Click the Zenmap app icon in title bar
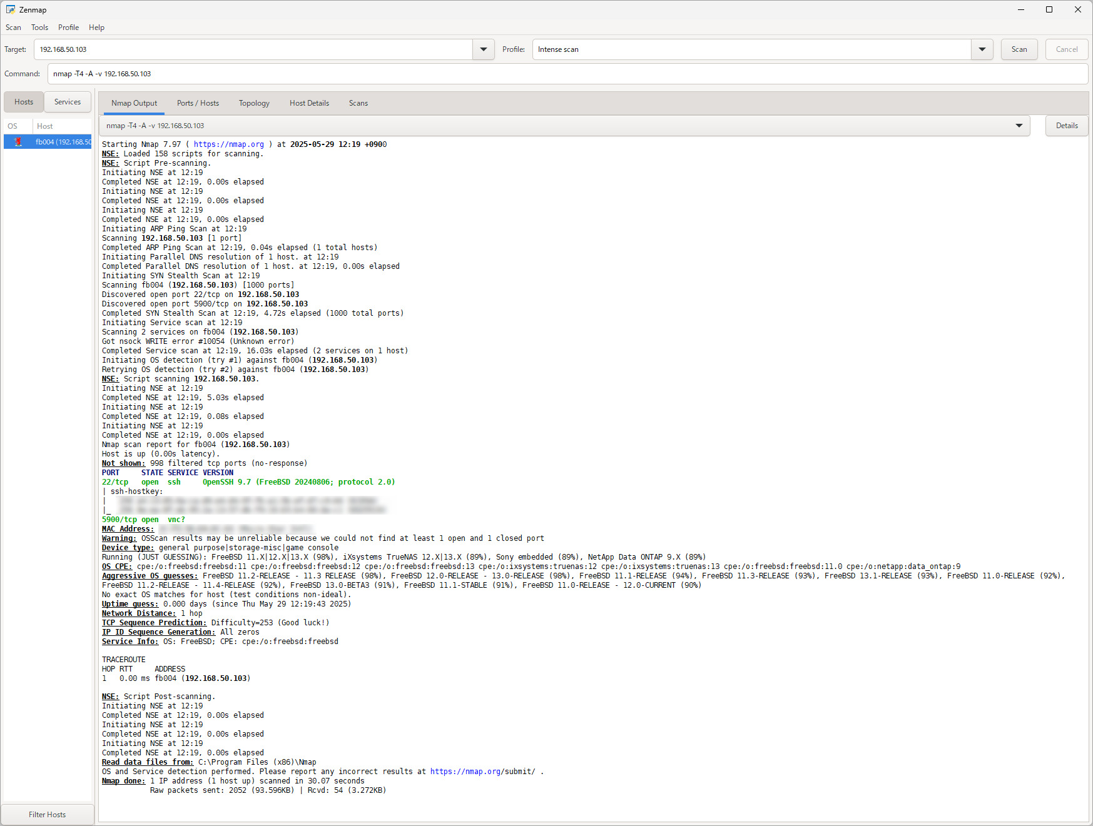This screenshot has height=826, width=1093. tap(10, 9)
